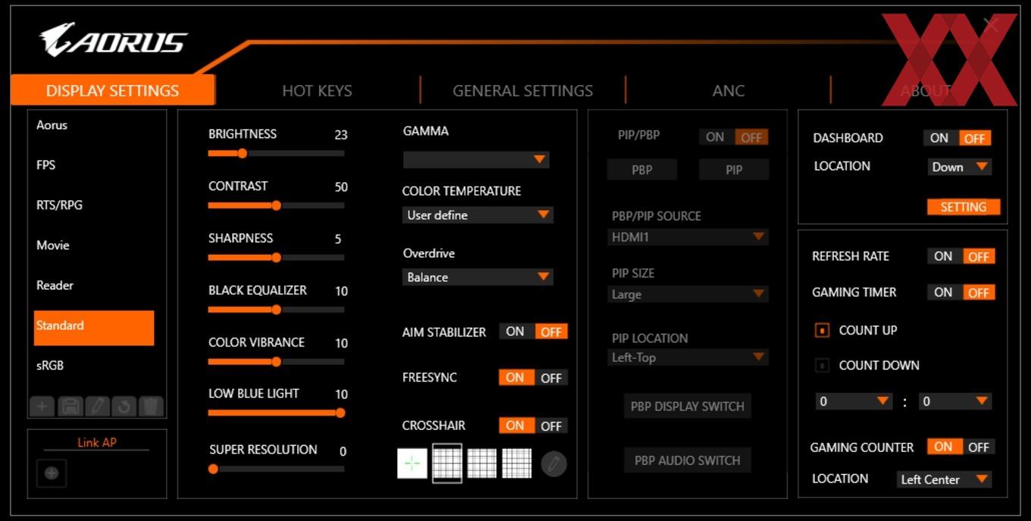Click the AORUS logo
The width and height of the screenshot is (1031, 521).
tap(114, 39)
